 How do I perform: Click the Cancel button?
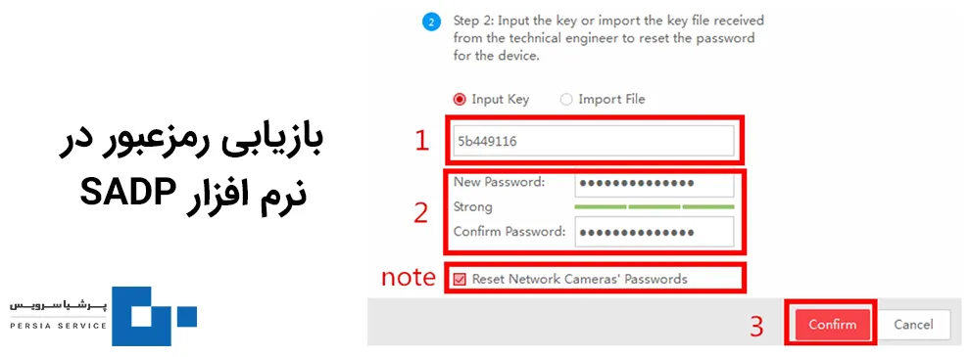point(913,325)
